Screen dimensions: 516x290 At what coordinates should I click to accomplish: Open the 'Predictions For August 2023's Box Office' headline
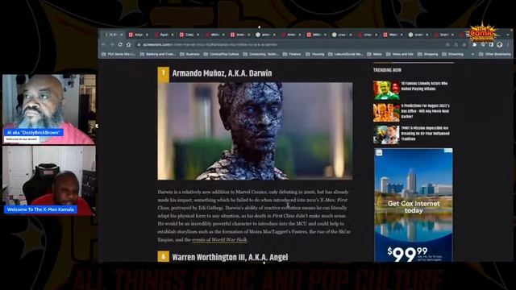click(x=425, y=111)
